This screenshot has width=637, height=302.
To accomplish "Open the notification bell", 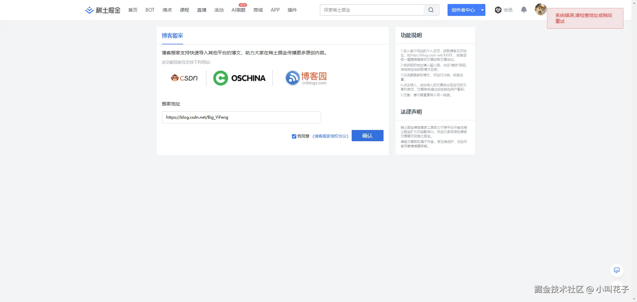I will pyautogui.click(x=524, y=10).
